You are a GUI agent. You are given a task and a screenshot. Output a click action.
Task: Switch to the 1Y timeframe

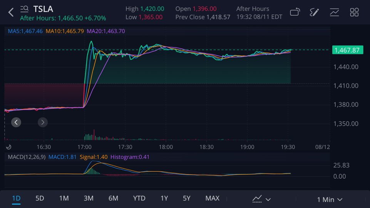tap(164, 198)
